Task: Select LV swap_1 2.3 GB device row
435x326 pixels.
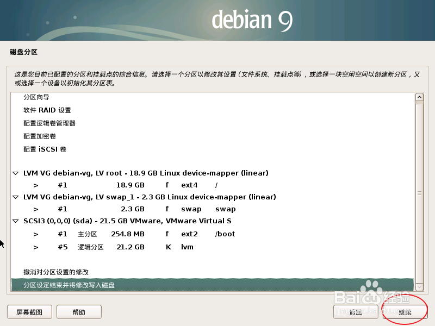Action: 212,197
